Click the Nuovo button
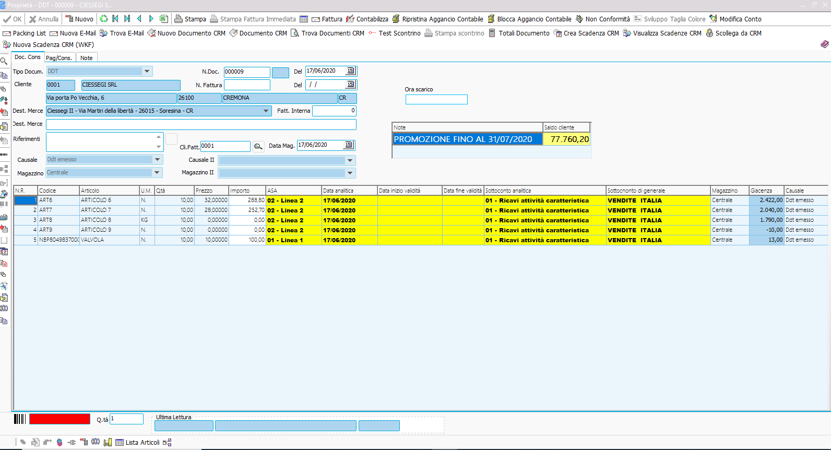This screenshot has height=450, width=831. click(79, 19)
